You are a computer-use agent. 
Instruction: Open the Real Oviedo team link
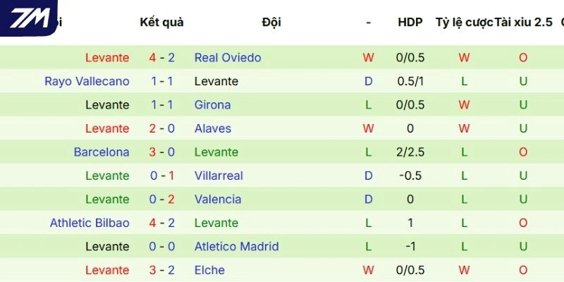point(228,58)
